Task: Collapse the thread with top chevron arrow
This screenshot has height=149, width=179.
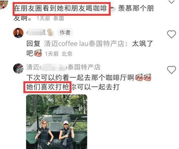Action: click(172, 1)
